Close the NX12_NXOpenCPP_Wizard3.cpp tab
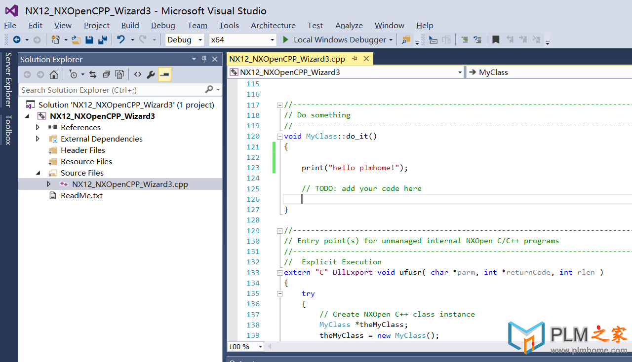The width and height of the screenshot is (632, 362). pyautogui.click(x=366, y=59)
